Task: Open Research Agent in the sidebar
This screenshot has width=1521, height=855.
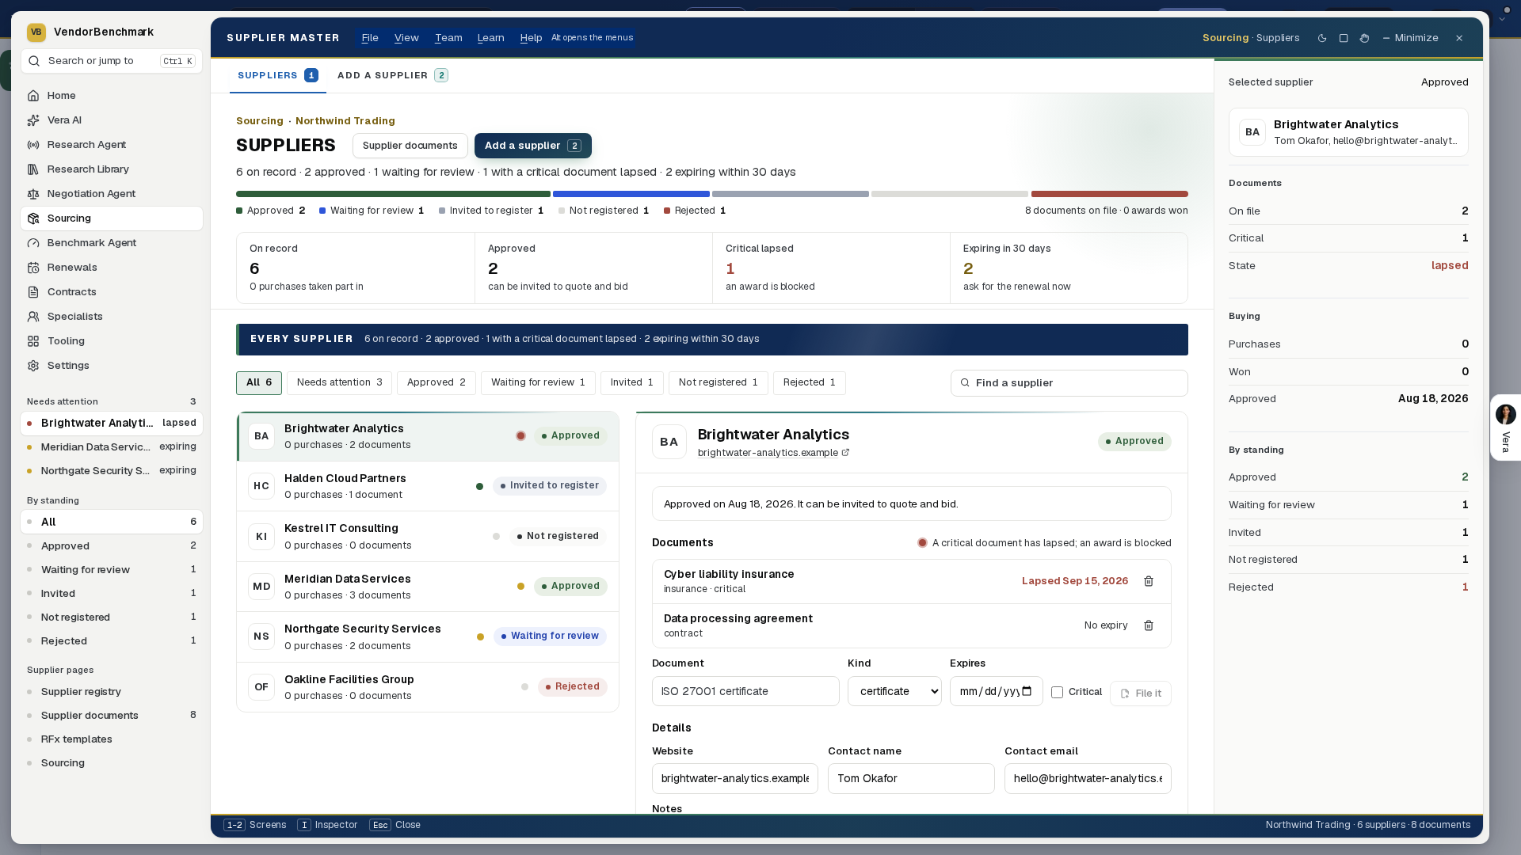Action: pos(112,145)
